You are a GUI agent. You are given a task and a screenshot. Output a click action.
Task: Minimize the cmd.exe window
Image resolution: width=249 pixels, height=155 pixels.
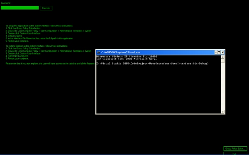click(x=216, y=52)
